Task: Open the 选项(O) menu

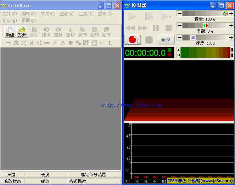Action: click(105, 14)
